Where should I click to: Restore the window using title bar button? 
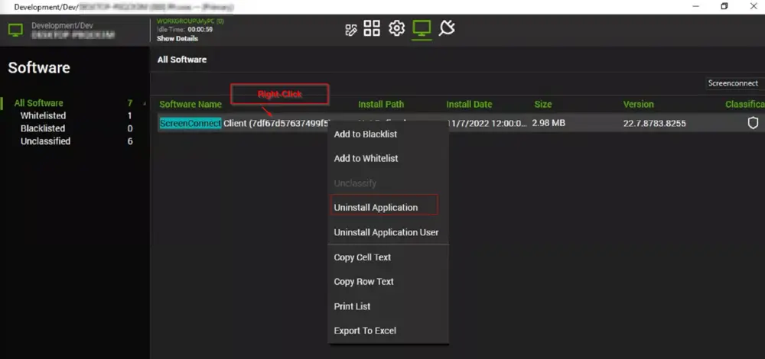[724, 6]
